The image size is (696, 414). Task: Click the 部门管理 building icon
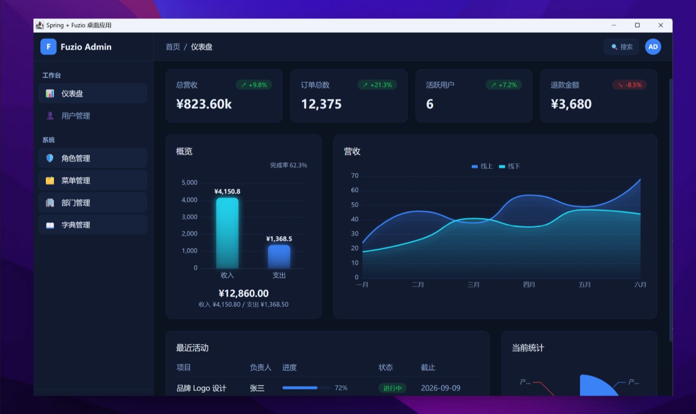[50, 203]
